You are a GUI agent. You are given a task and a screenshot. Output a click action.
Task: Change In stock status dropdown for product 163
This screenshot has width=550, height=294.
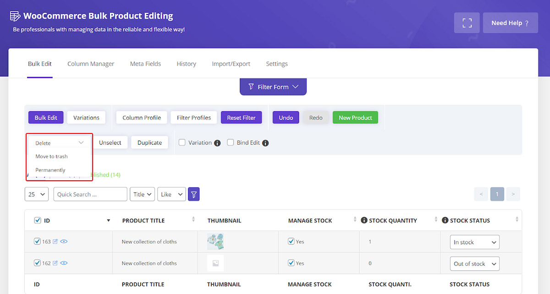tap(475, 242)
